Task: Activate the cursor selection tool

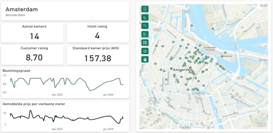Action: point(145,17)
